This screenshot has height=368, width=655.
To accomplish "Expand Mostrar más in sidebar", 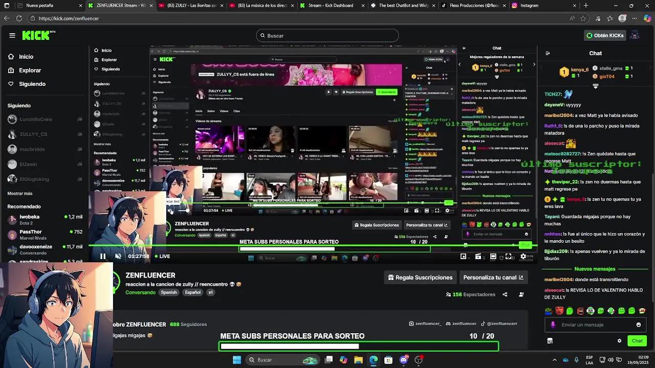I will tap(20, 194).
